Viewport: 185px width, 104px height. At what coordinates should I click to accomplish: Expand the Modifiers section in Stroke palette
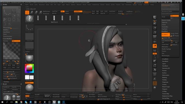[6, 30]
